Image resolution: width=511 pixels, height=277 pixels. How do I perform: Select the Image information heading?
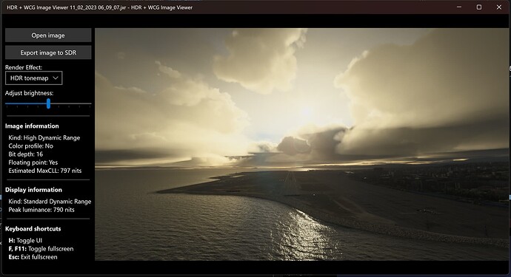point(32,126)
